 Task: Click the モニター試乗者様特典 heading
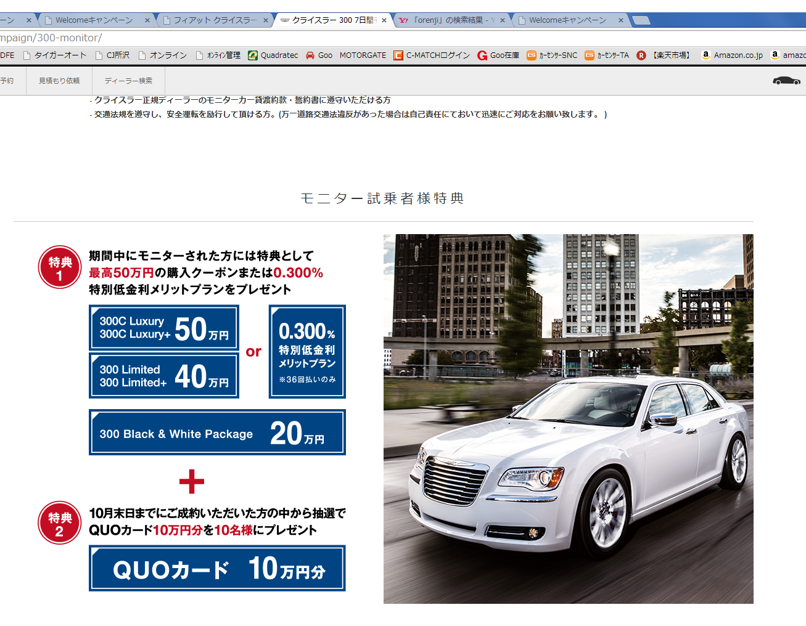tap(382, 198)
